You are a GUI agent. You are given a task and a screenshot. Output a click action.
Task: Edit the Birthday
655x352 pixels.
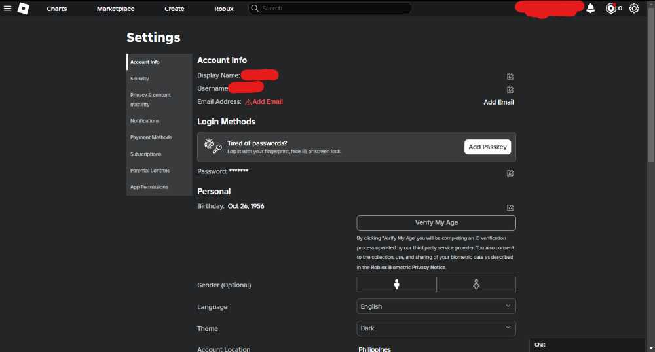click(x=510, y=207)
